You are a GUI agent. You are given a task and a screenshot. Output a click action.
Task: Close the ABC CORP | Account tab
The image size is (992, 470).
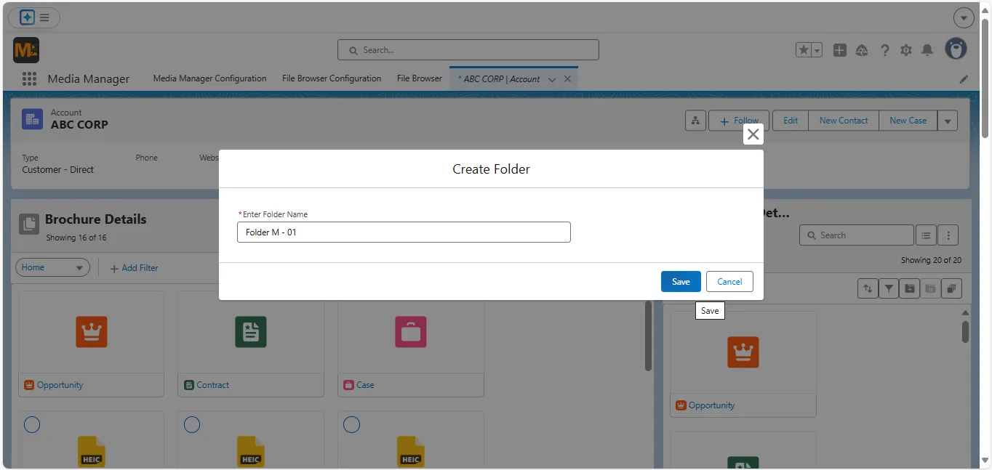click(567, 79)
